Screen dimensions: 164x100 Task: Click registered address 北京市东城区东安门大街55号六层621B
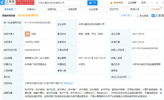point(44,83)
